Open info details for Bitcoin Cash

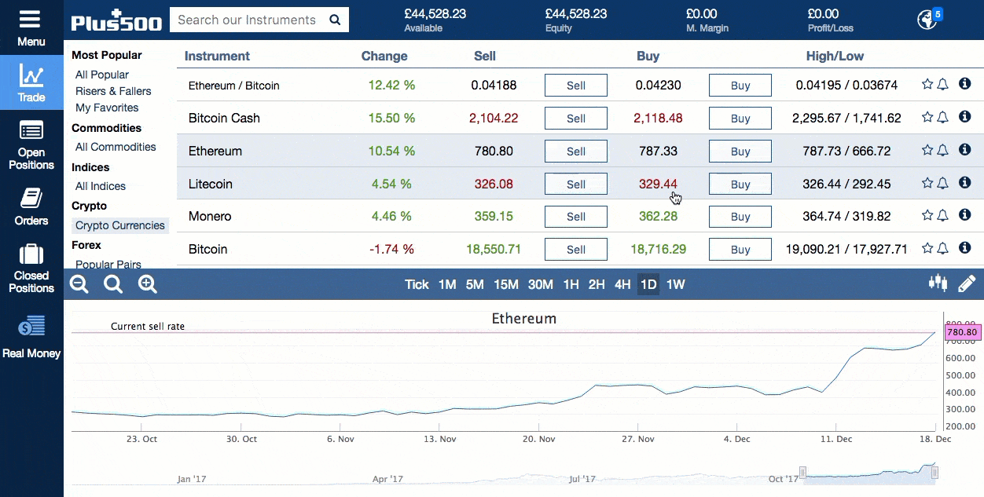(x=965, y=117)
